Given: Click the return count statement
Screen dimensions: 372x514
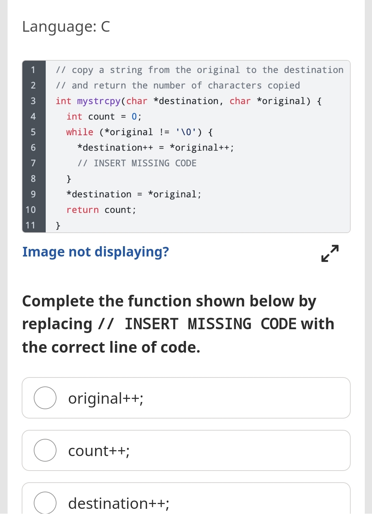Looking at the screenshot, I should (102, 210).
